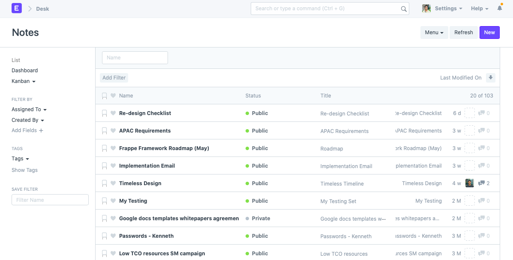Click the Add Fields link in the sidebar
The image size is (513, 260).
24,130
